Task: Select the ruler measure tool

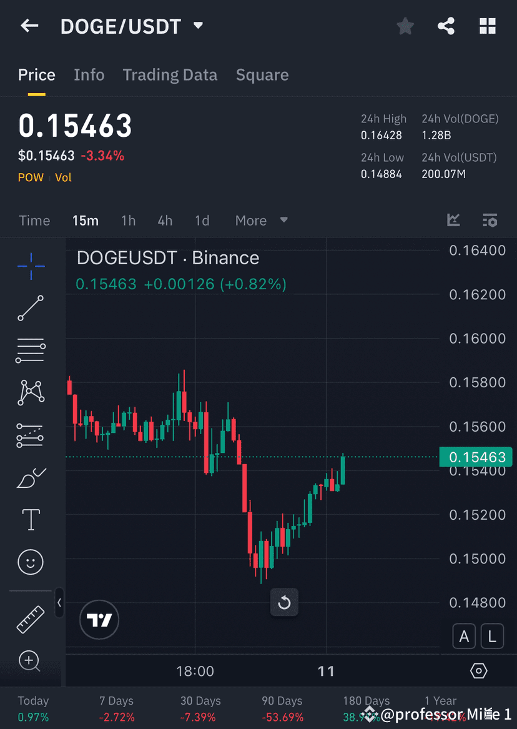Action: tap(30, 618)
